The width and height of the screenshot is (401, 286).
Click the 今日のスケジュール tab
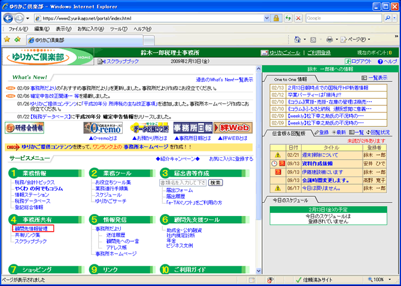pos(290,200)
